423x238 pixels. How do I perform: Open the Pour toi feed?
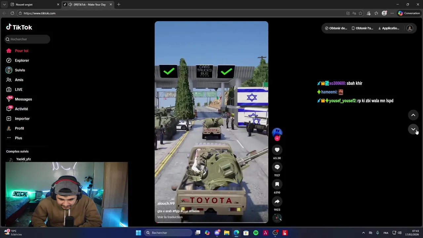tap(17, 51)
